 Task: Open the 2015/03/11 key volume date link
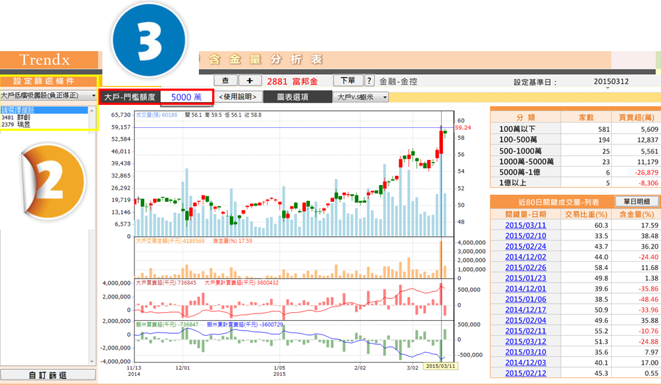point(524,226)
